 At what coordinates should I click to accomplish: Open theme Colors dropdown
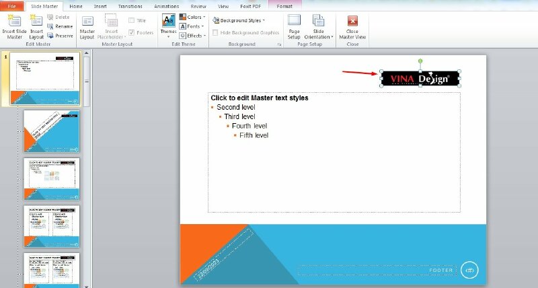(x=192, y=17)
